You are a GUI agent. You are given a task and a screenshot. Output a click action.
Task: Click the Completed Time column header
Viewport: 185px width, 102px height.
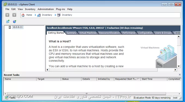(x=174, y=79)
